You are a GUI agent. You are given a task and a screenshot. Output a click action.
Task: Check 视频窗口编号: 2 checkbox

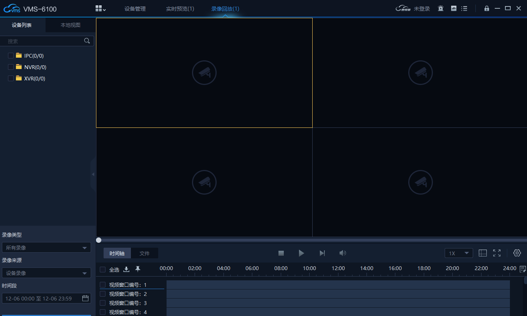(102, 294)
